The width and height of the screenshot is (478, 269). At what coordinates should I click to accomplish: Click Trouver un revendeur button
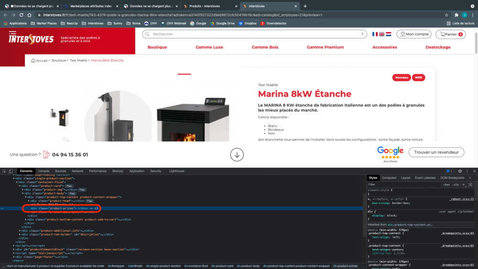(x=436, y=152)
